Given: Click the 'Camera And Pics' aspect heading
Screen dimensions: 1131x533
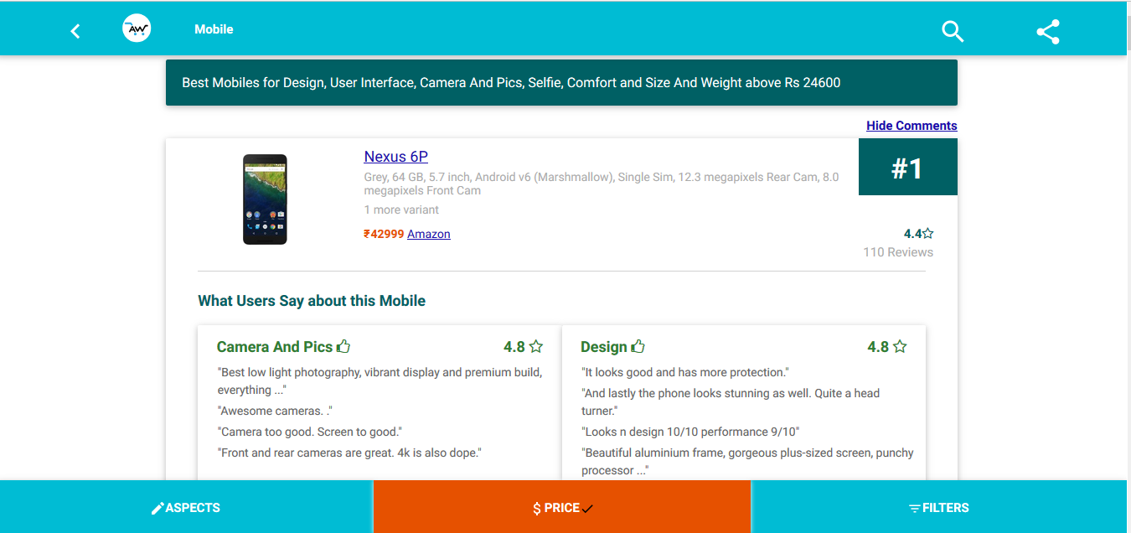Looking at the screenshot, I should [275, 347].
